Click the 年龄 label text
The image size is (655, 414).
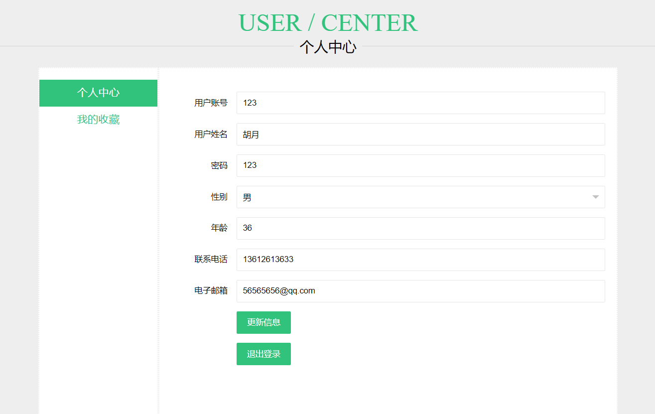pyautogui.click(x=219, y=228)
